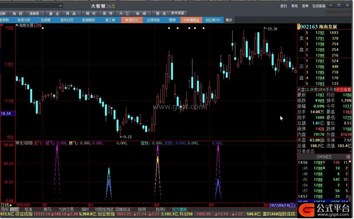Screen dimensions: 354x219
Task: Click the 15.26 high price annotation
Action: click(272, 29)
